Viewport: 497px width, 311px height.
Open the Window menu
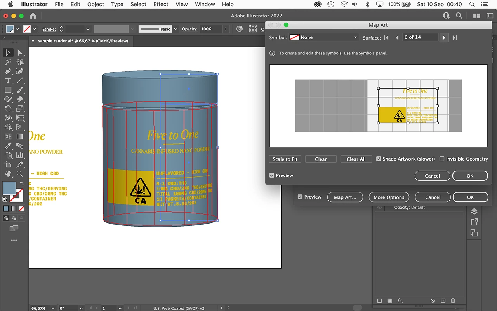tap(205, 4)
